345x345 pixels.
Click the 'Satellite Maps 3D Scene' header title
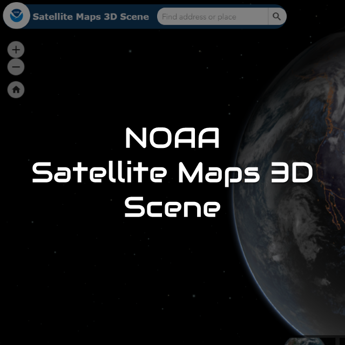[x=91, y=17]
